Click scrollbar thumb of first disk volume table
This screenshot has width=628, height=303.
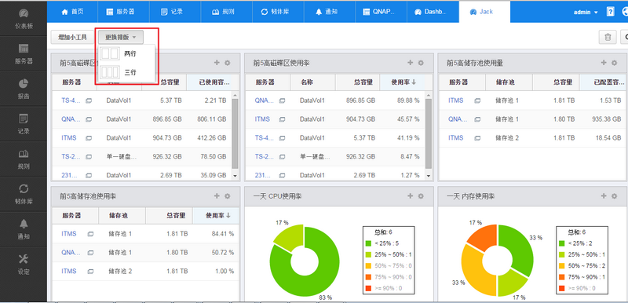tap(235, 133)
